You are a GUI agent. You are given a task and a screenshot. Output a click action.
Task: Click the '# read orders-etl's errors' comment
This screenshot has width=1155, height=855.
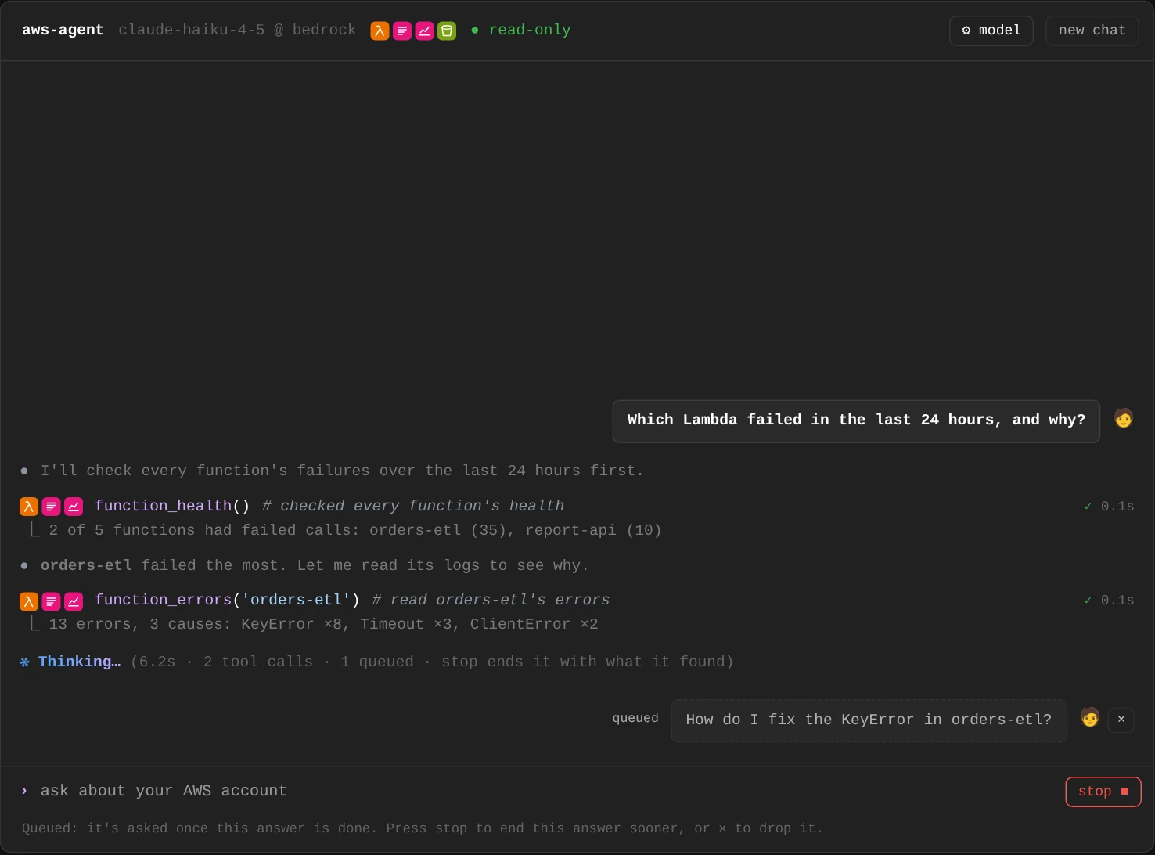click(491, 601)
